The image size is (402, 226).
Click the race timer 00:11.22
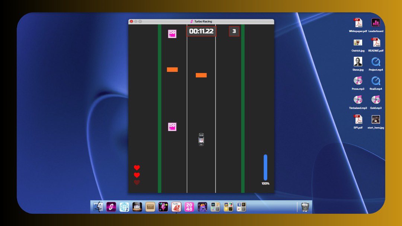201,31
